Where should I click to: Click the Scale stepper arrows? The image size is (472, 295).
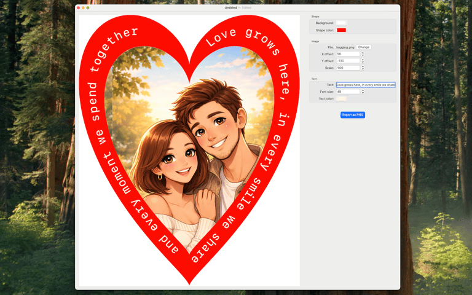363,68
